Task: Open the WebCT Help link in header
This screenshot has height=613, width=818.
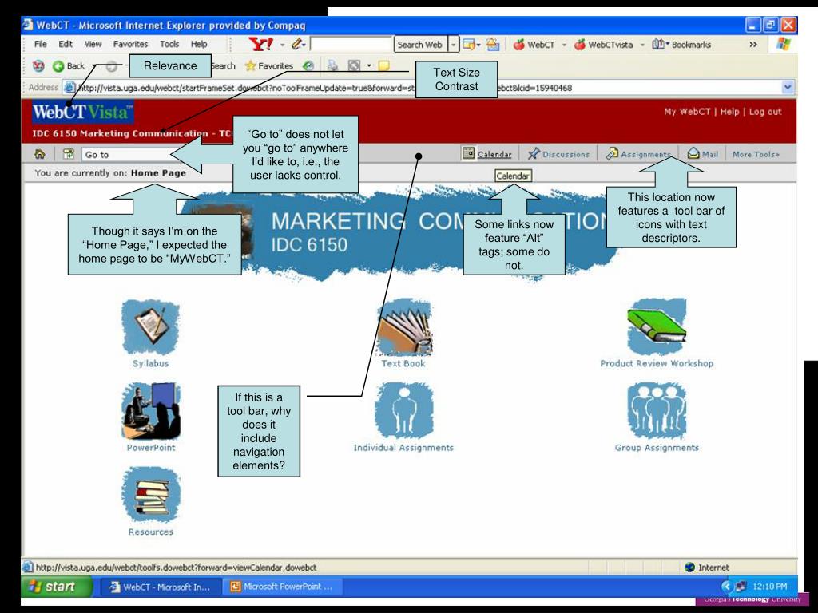Action: 729,112
